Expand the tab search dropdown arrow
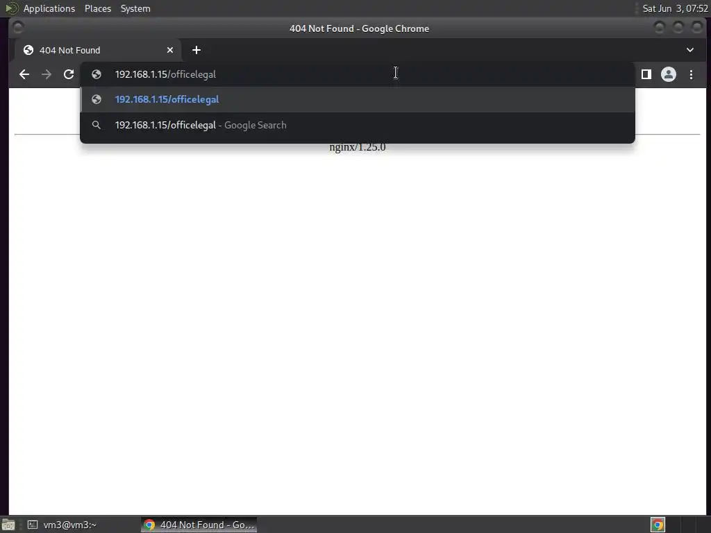The image size is (711, 533). tap(689, 50)
